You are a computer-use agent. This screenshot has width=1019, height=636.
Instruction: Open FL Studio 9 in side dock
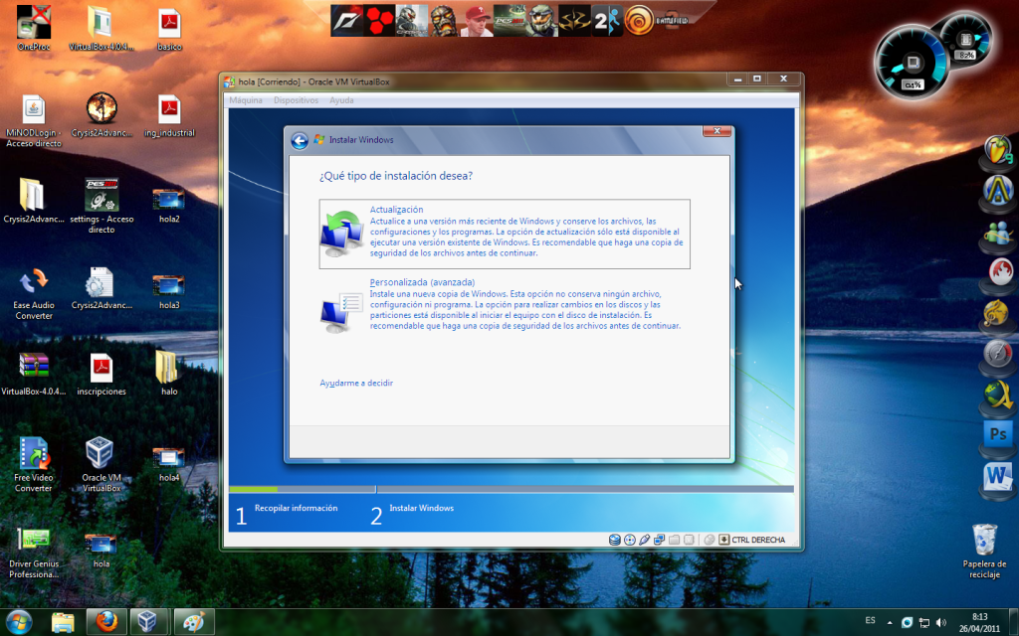(998, 151)
